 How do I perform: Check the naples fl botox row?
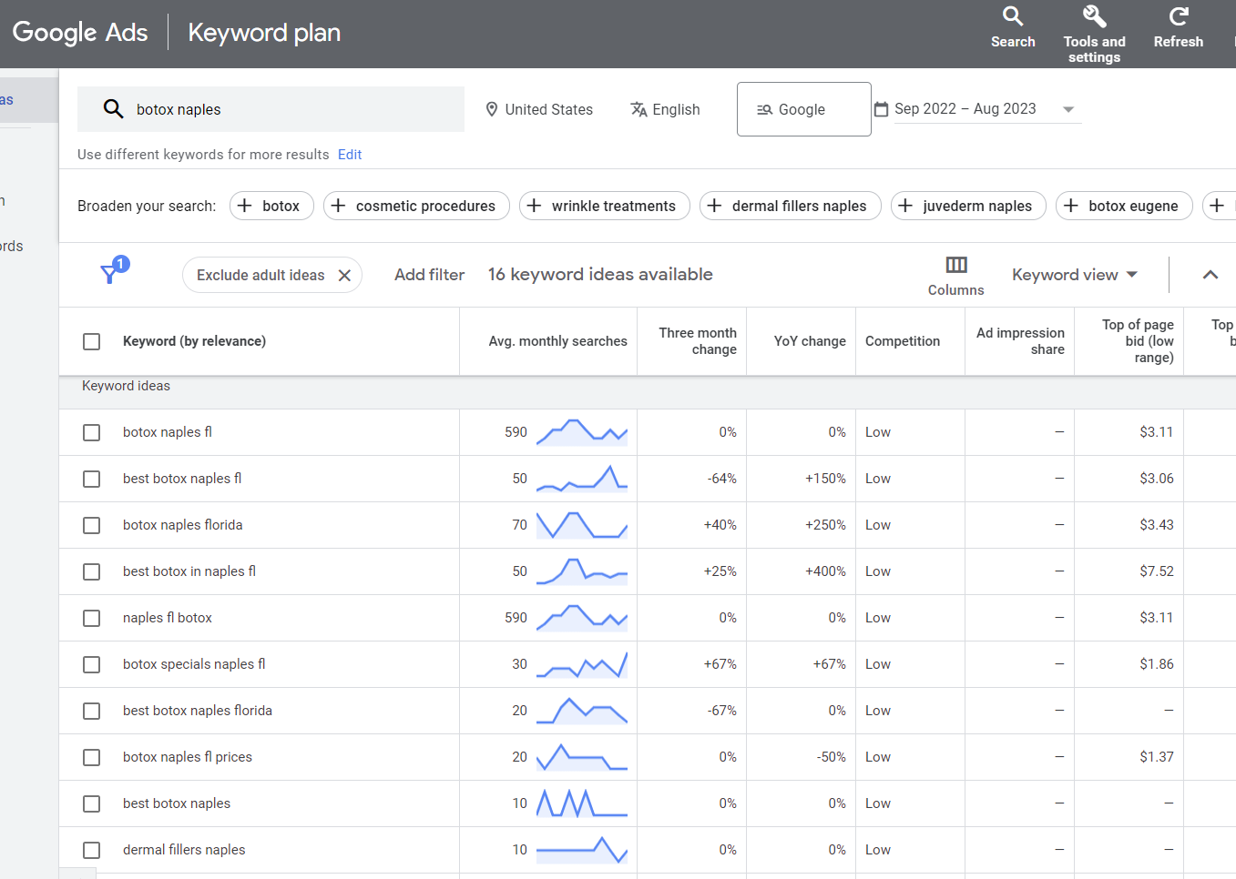[91, 618]
